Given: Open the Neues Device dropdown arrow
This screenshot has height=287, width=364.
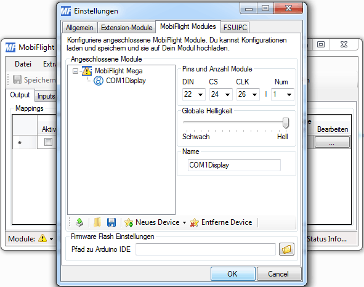Looking at the screenshot, I should [184, 222].
